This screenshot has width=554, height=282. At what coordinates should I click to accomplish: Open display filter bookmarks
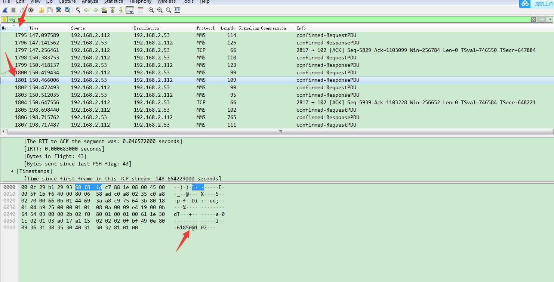[x=4, y=19]
